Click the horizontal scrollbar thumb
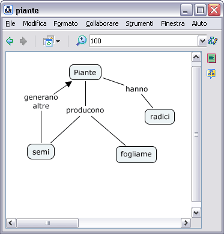Viewport: 224px width, 234px height. click(x=47, y=223)
